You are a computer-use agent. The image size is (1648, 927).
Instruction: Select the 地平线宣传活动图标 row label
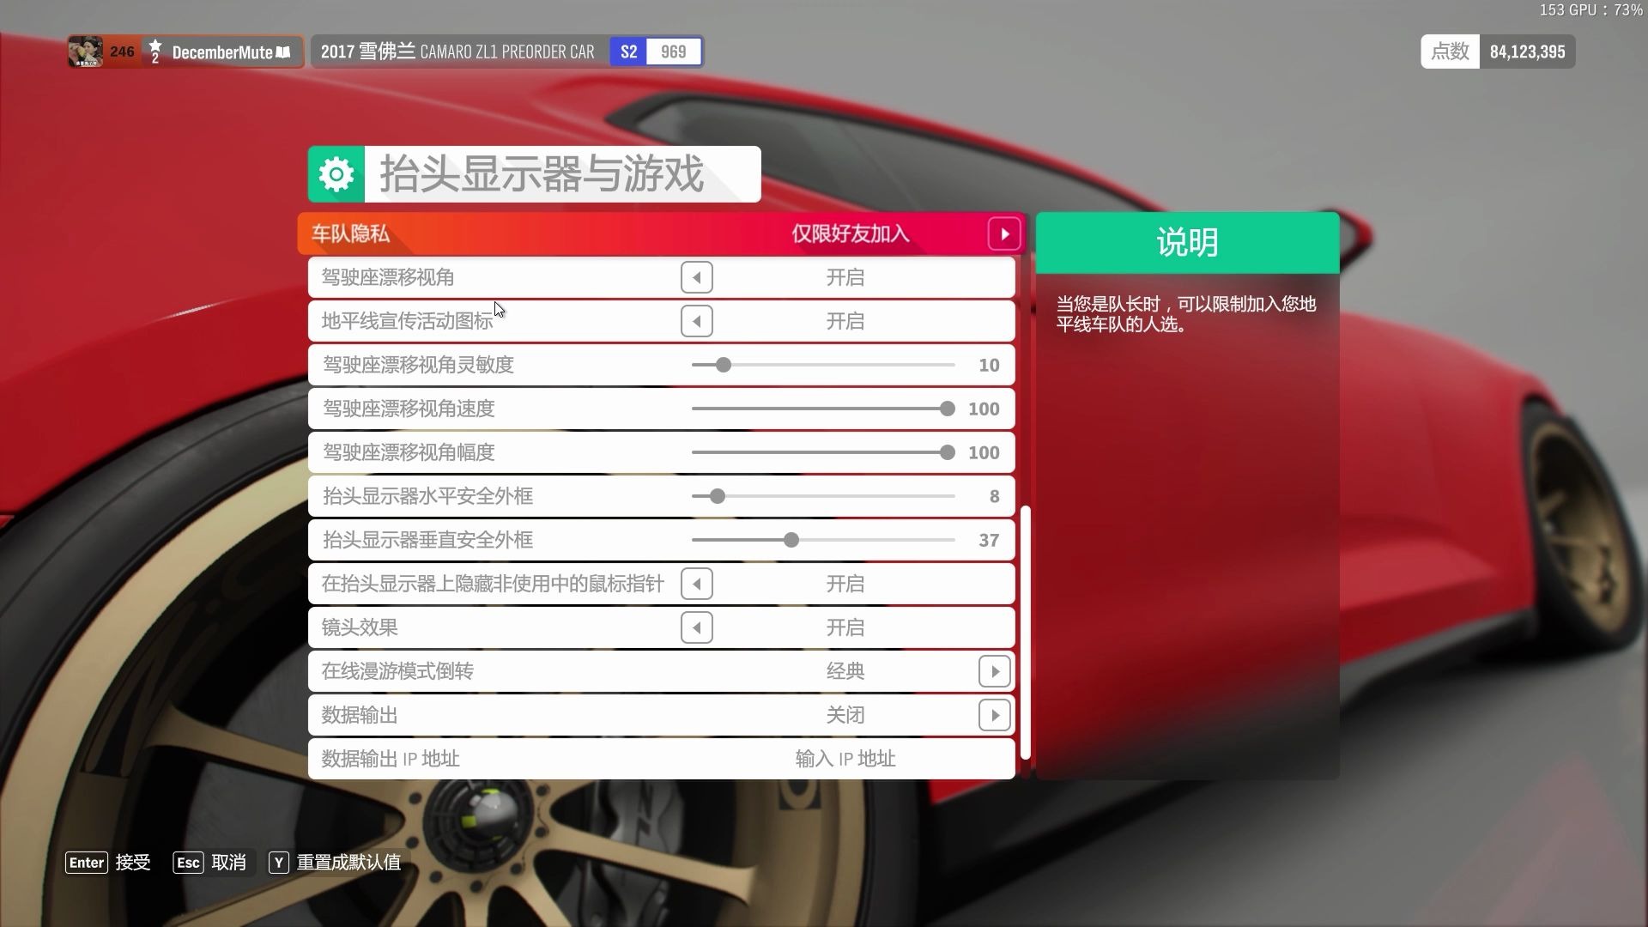(408, 321)
